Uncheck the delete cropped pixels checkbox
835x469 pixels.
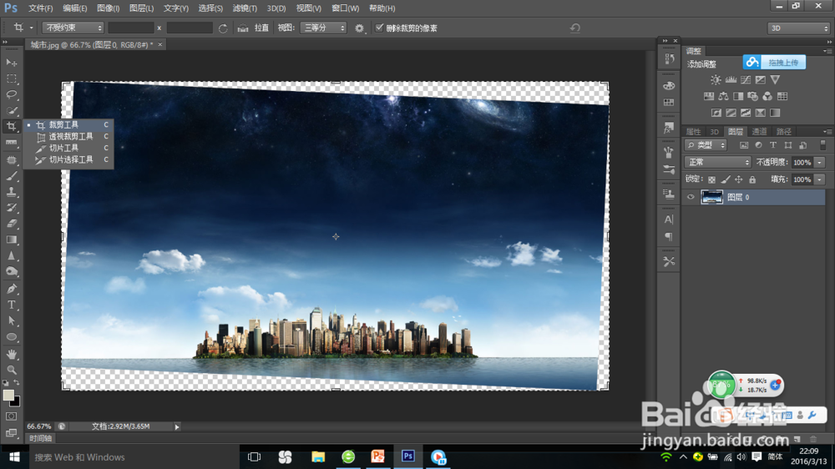click(x=379, y=28)
